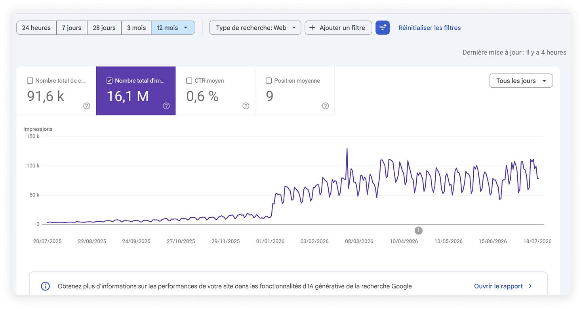Click the 01/01/2026 date label
The width and height of the screenshot is (583, 309).
click(x=270, y=241)
